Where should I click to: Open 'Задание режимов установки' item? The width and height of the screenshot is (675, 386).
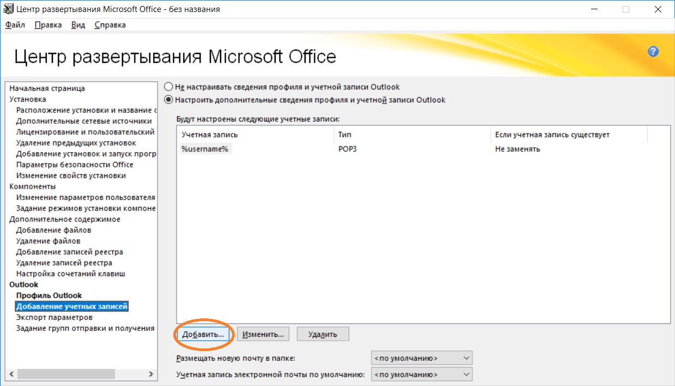point(86,208)
